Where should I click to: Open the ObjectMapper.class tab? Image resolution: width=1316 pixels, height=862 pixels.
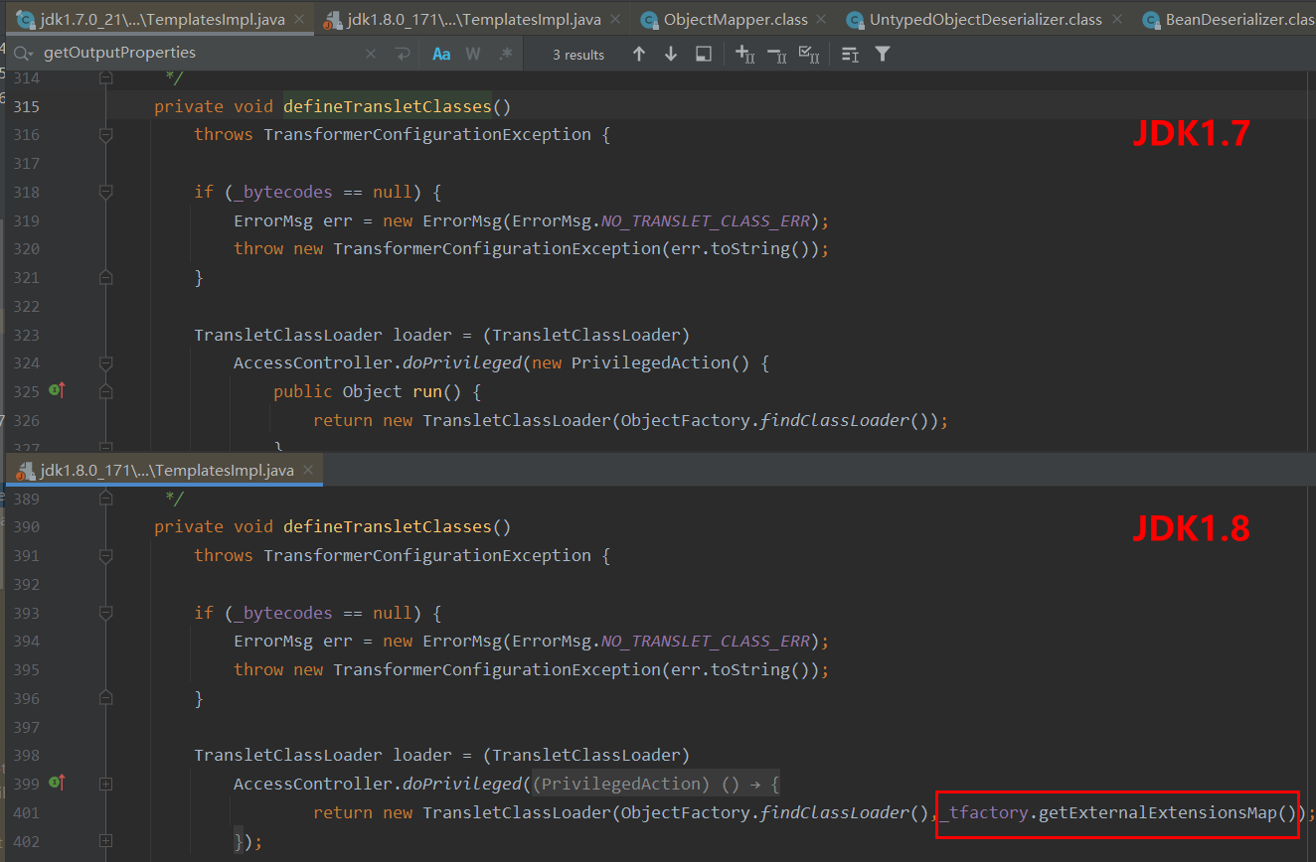tap(736, 19)
